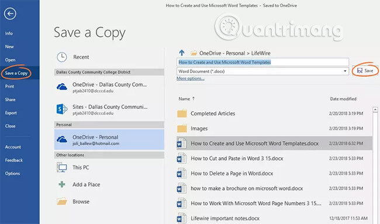Open the Feedback page
Screen dimensions: 380x224
(x=14, y=160)
